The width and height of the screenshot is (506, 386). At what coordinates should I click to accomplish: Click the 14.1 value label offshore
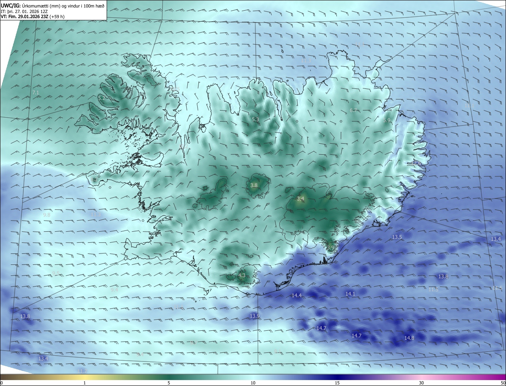click(350, 294)
